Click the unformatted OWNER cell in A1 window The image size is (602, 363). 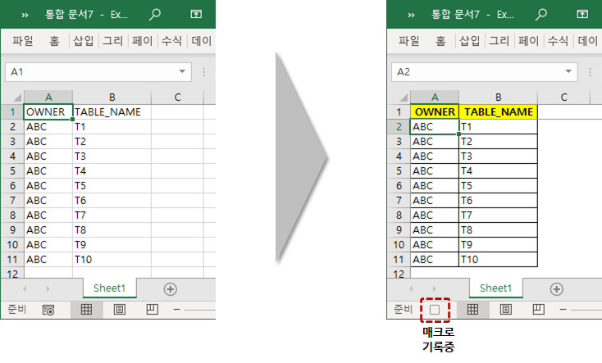tap(48, 111)
